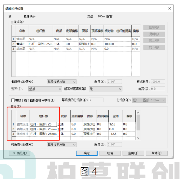Click the 应用(A) button
Viewport: 181px width, 179px height.
(x=133, y=153)
